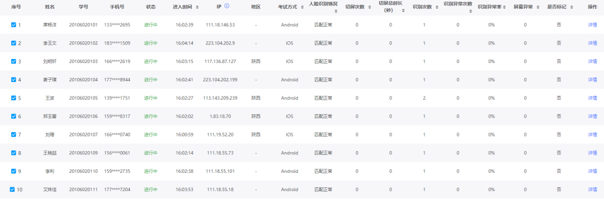Sort by 切屏总时长 column arrows
Viewport: 604px width, 204px height.
coord(403,11)
